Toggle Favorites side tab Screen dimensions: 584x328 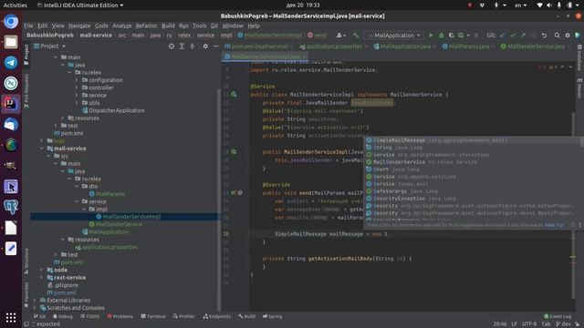click(26, 294)
